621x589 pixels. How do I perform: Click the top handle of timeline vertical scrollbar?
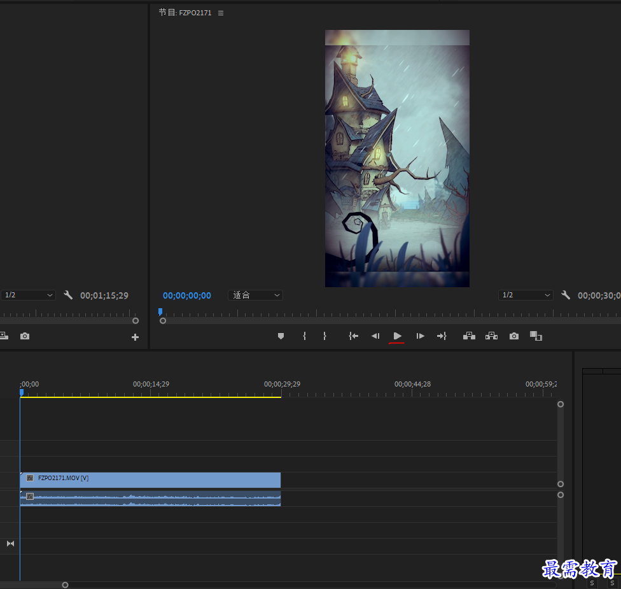pos(561,404)
